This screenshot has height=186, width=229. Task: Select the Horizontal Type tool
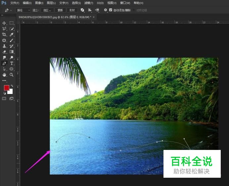tap(11, 63)
